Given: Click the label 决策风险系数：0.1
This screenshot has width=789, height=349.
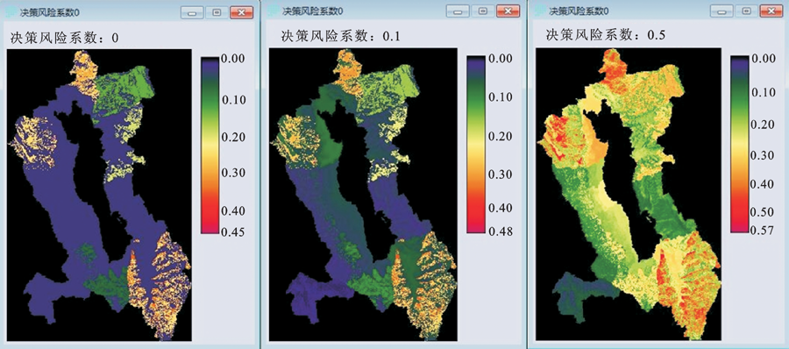Looking at the screenshot, I should pyautogui.click(x=341, y=36).
